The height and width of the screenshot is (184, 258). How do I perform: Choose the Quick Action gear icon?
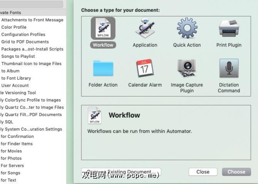[x=187, y=28]
